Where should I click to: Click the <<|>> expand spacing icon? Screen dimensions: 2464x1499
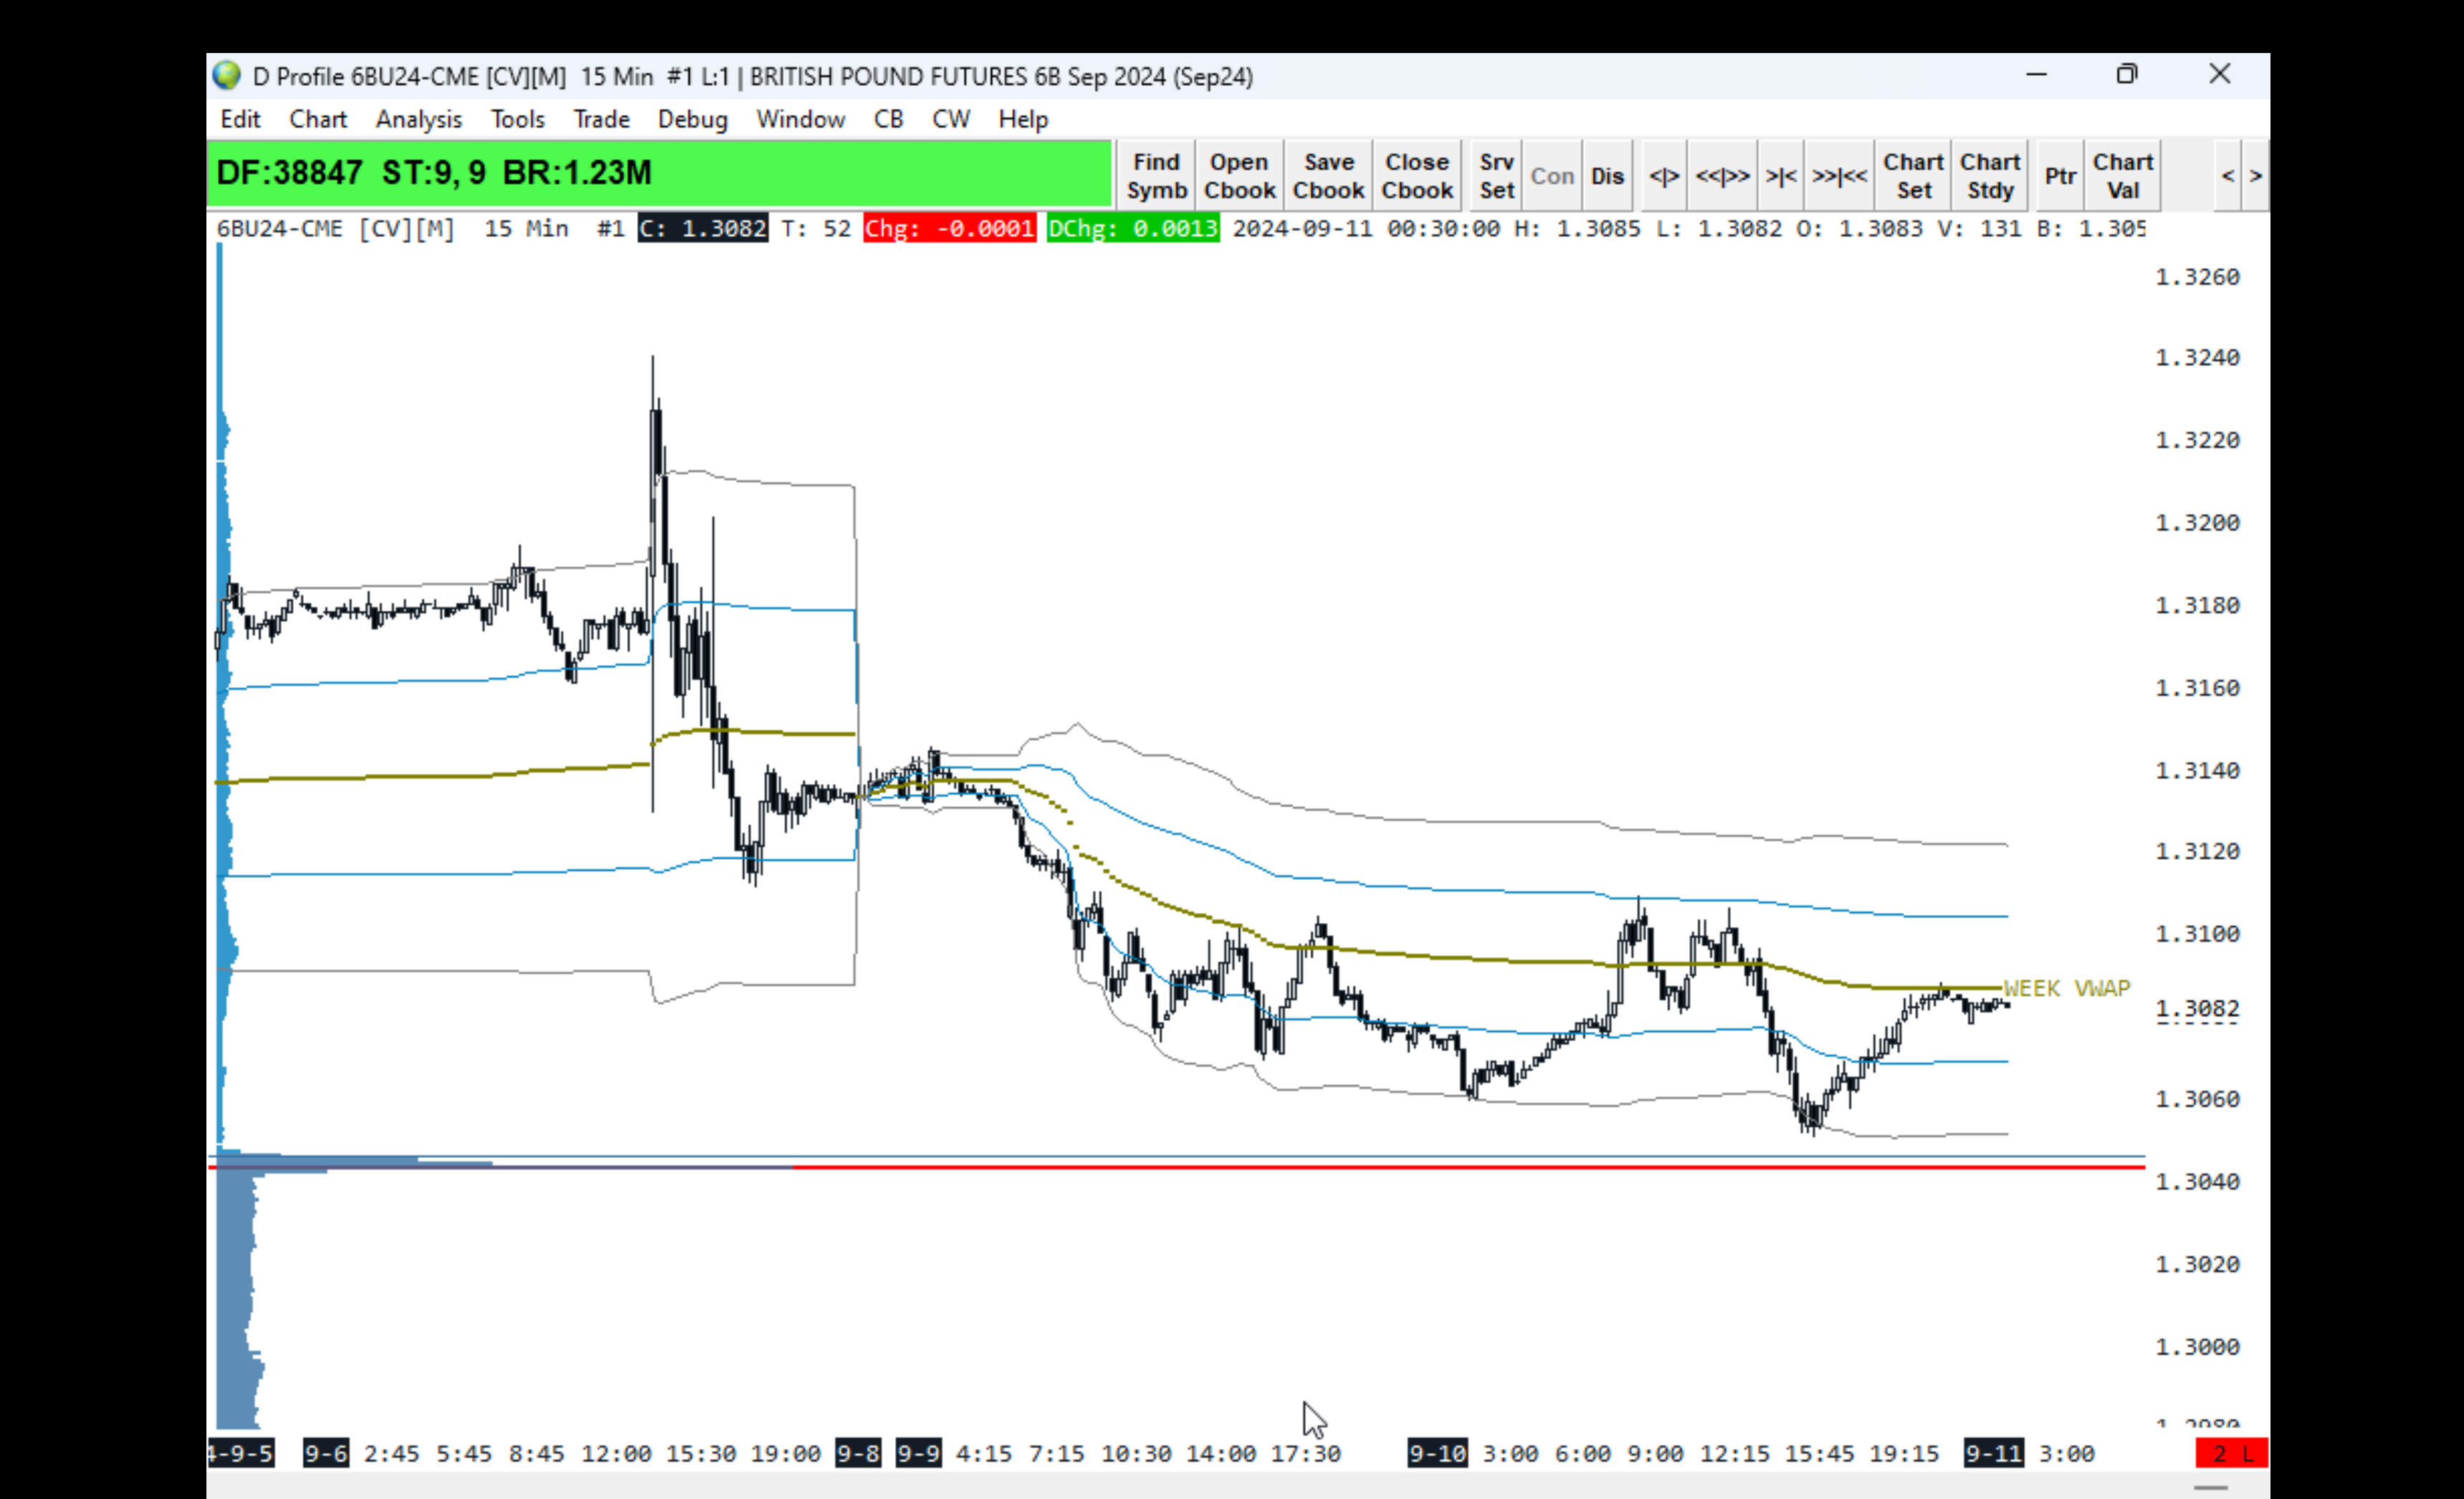point(1722,176)
